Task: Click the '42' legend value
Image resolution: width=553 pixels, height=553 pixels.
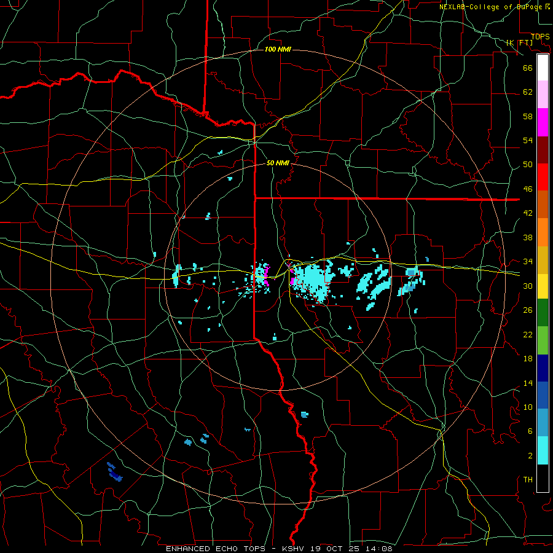Action: click(528, 213)
